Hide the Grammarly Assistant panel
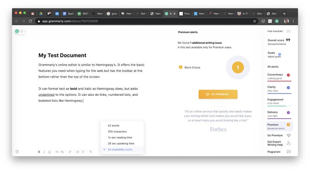Viewport: 310px width, 172px height. 279,31
